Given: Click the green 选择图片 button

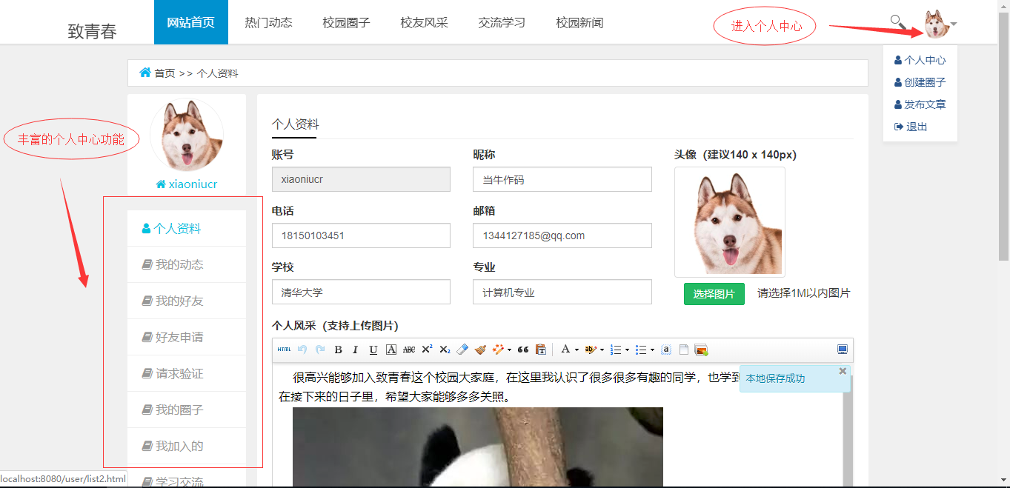Looking at the screenshot, I should coord(714,293).
